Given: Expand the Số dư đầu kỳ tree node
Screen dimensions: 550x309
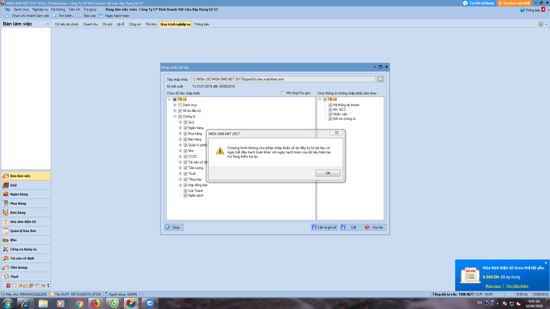Looking at the screenshot, I should [x=175, y=111].
